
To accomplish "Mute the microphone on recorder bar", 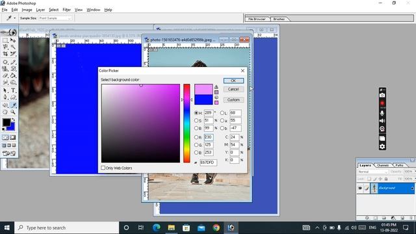I will (x=382, y=113).
